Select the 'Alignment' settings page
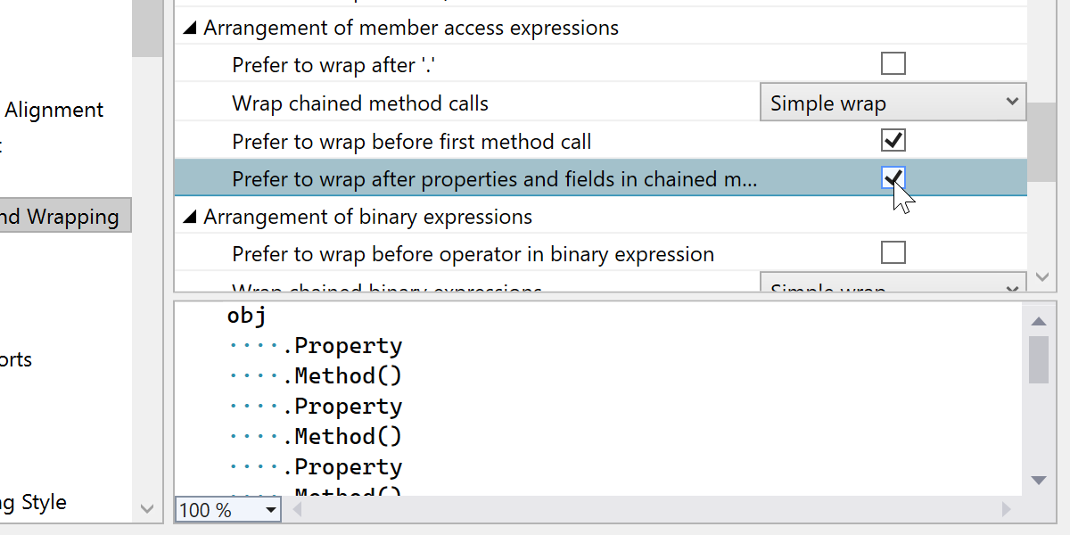The width and height of the screenshot is (1070, 535). coord(54,110)
